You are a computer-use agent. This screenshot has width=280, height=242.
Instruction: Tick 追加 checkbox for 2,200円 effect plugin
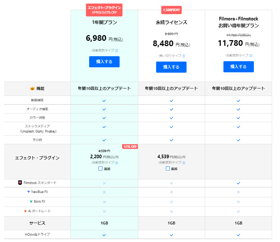pyautogui.click(x=100, y=169)
